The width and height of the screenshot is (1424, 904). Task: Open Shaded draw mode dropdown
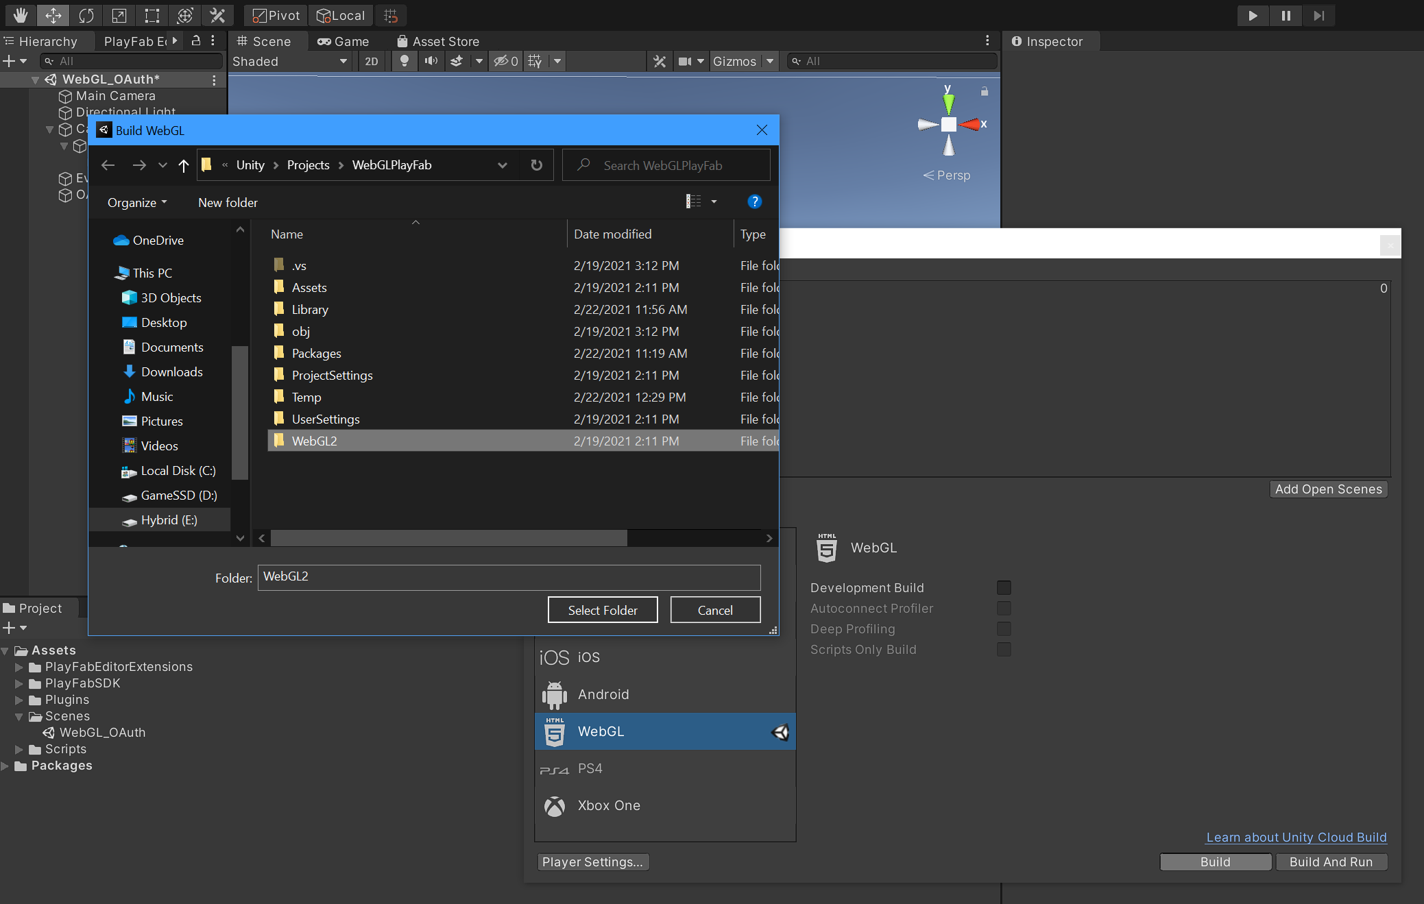[289, 61]
